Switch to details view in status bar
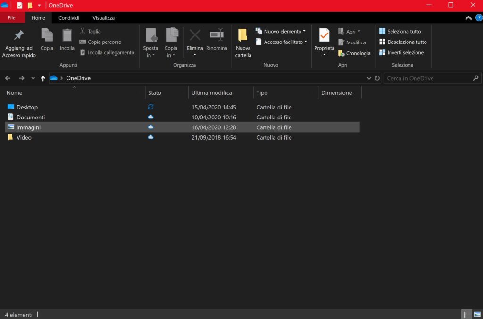This screenshot has height=319, width=483. [x=466, y=314]
